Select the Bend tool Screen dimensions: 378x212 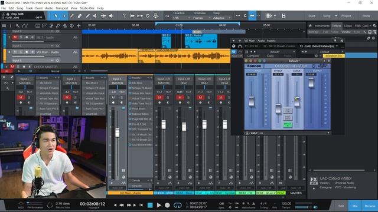tap(103, 16)
